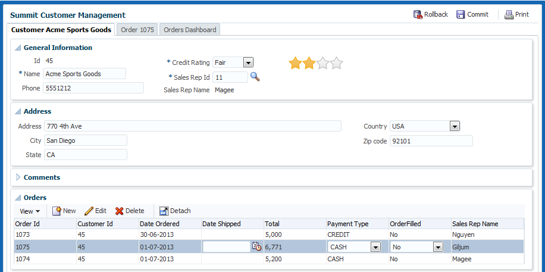The width and height of the screenshot is (545, 272).
Task: Click the Print printer icon
Action: coord(509,15)
